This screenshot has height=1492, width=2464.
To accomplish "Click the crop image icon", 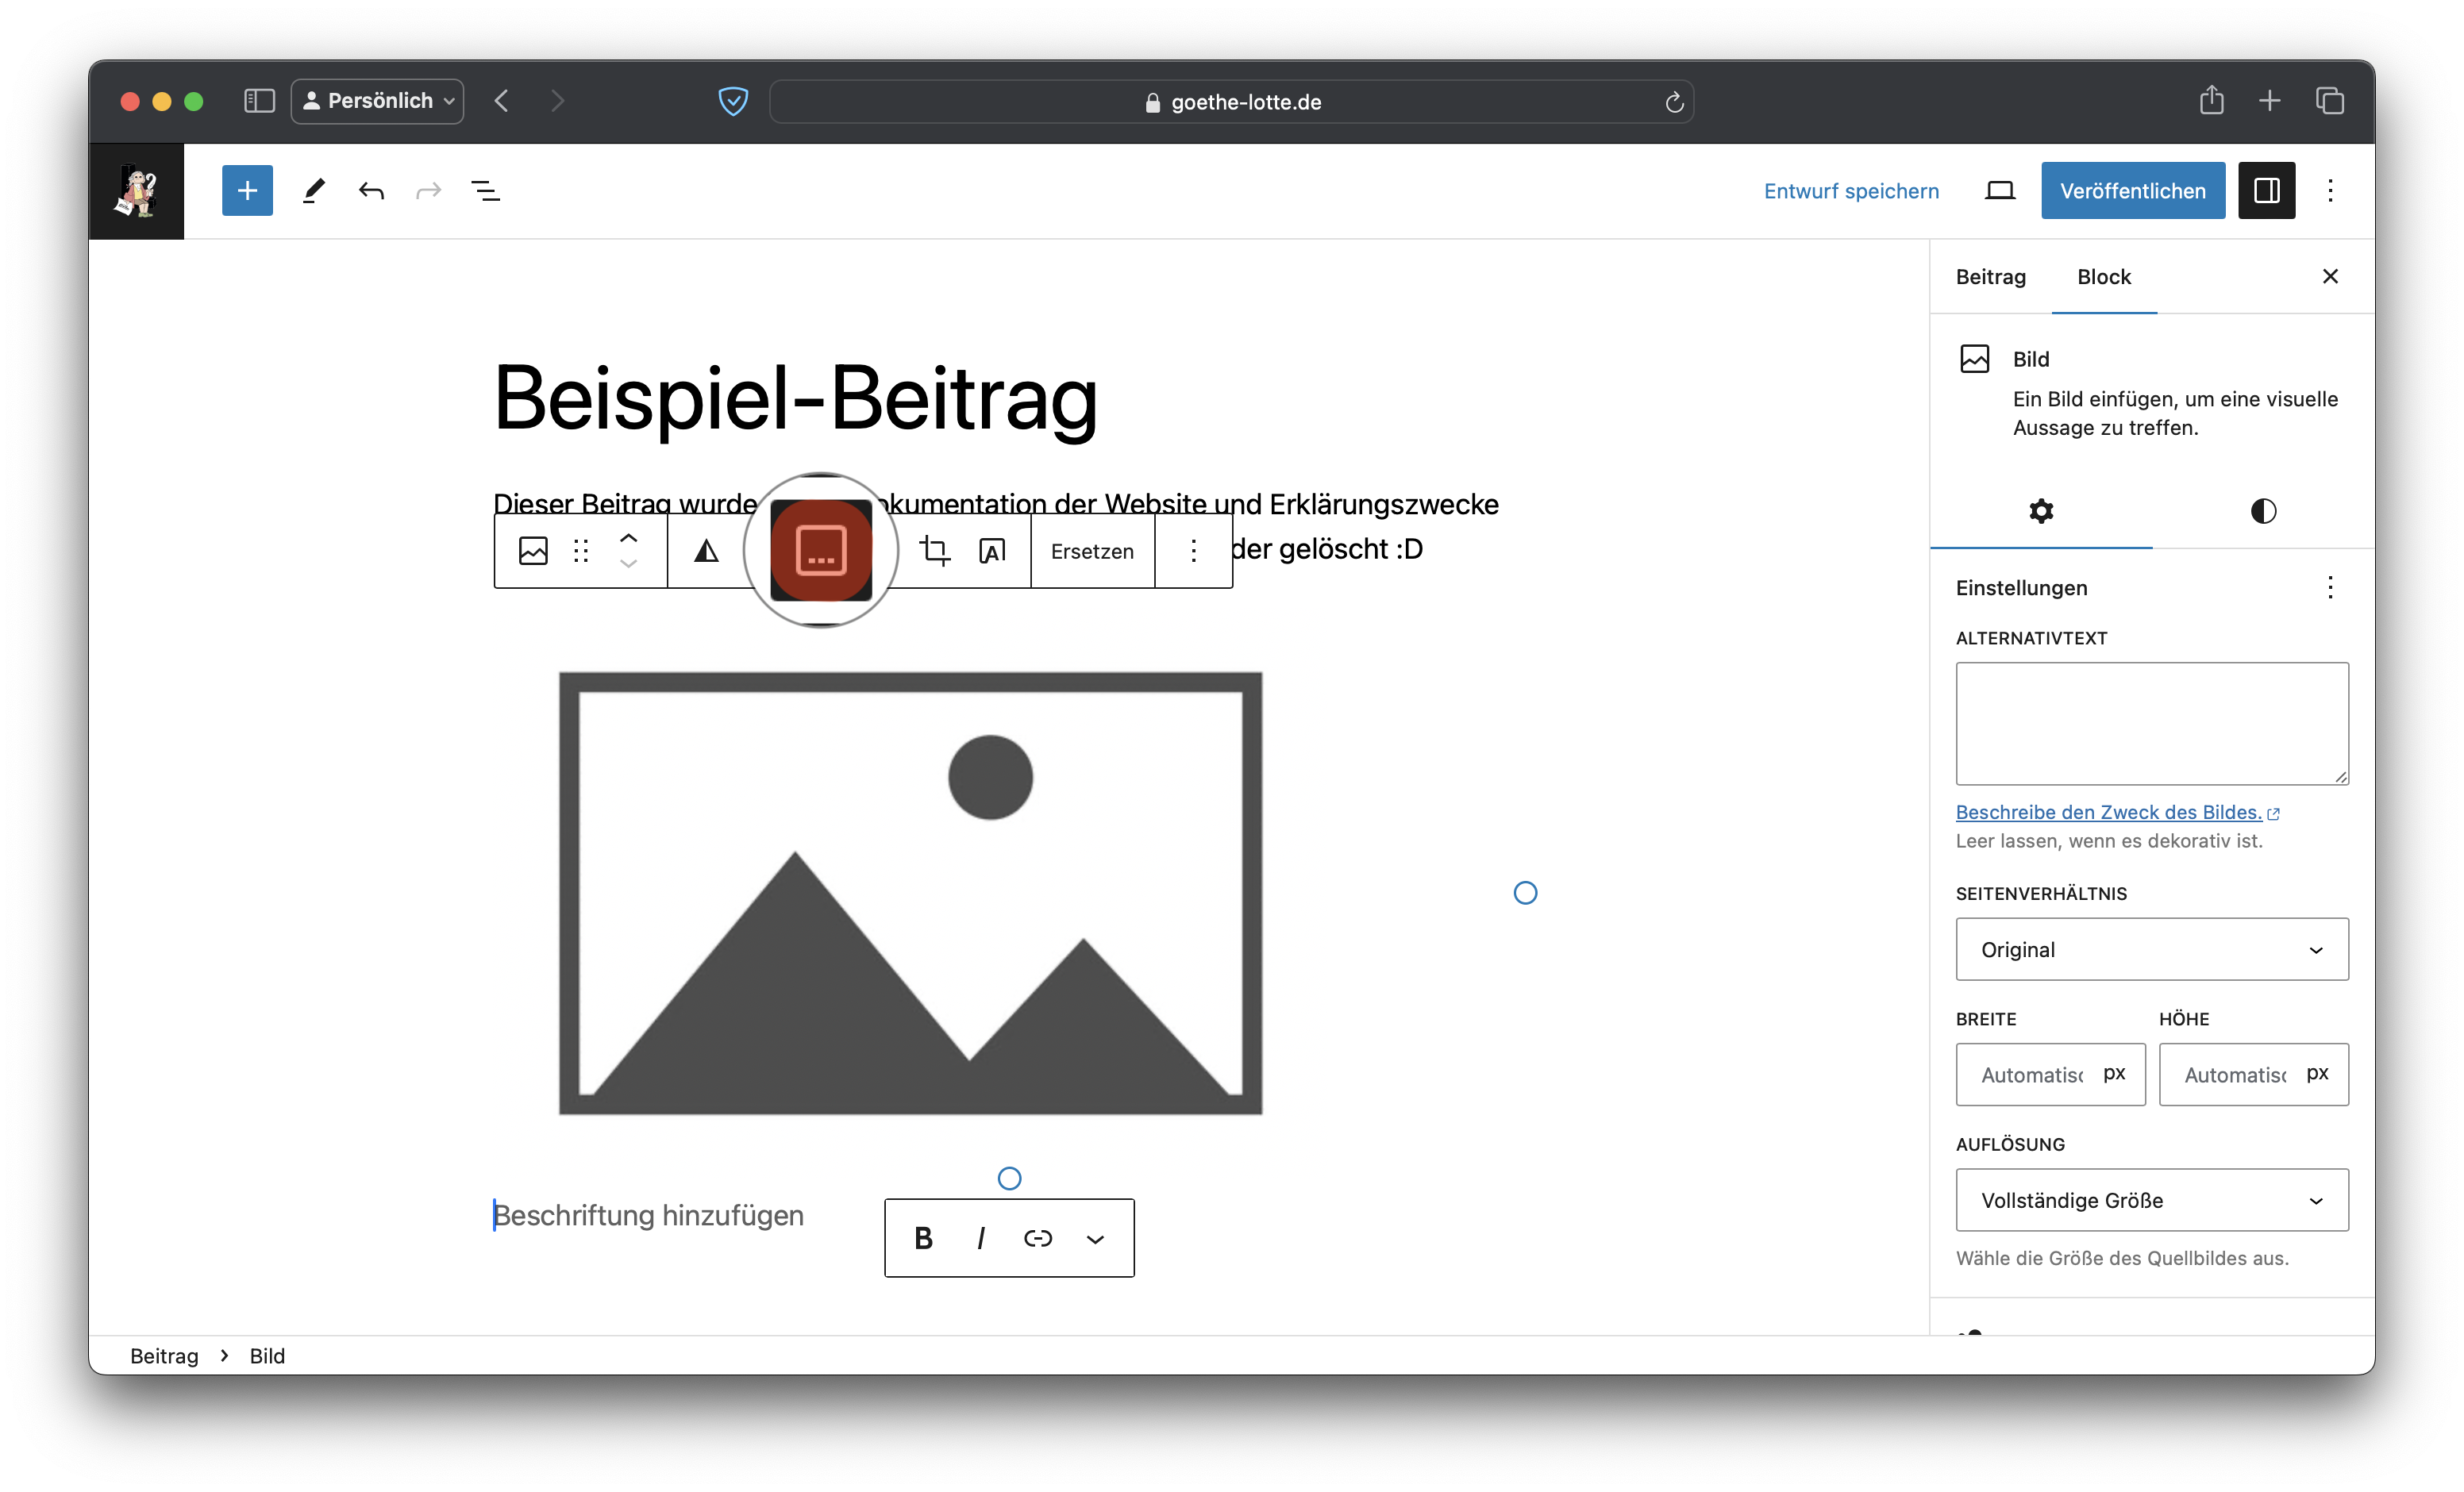I will [935, 550].
